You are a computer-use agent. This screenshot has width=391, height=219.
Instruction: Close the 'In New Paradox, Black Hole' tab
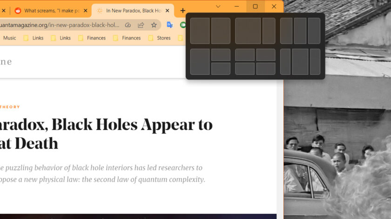[x=167, y=11]
